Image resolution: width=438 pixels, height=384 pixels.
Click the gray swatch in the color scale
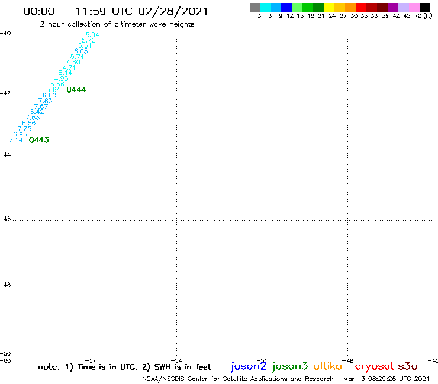point(255,8)
